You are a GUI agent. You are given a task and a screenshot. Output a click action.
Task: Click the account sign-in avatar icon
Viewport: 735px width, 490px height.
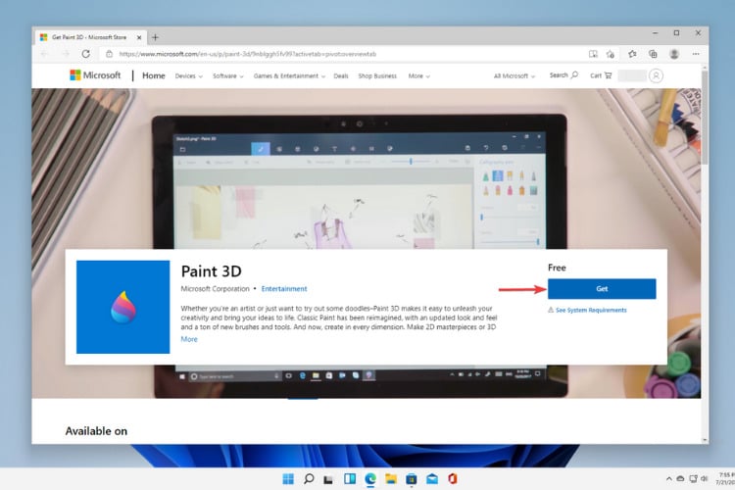656,75
